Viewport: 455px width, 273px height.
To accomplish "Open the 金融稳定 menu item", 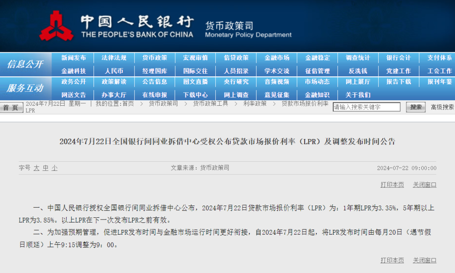I will click(x=318, y=58).
